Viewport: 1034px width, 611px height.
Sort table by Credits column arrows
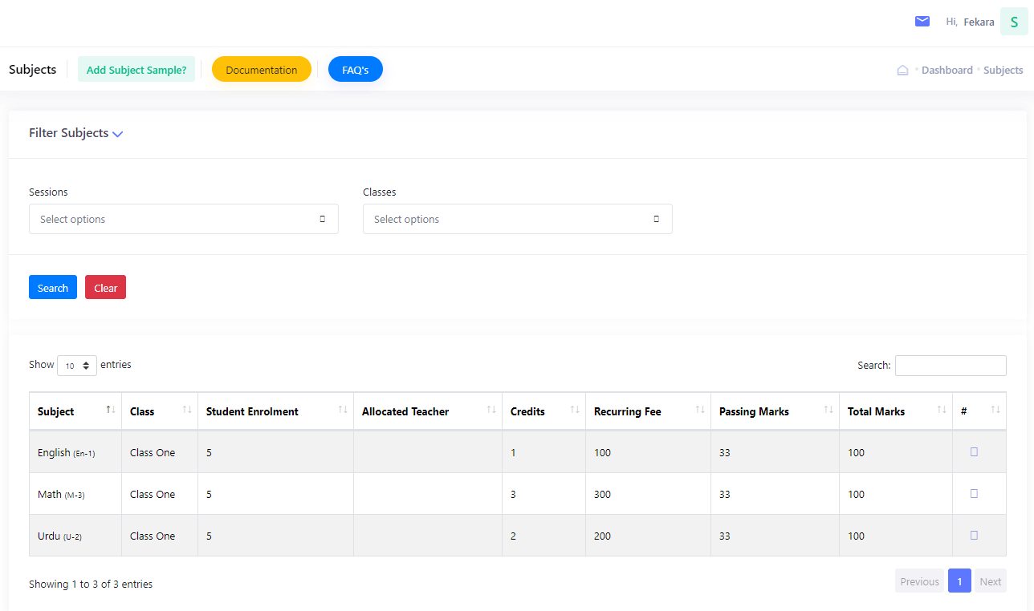coord(574,411)
